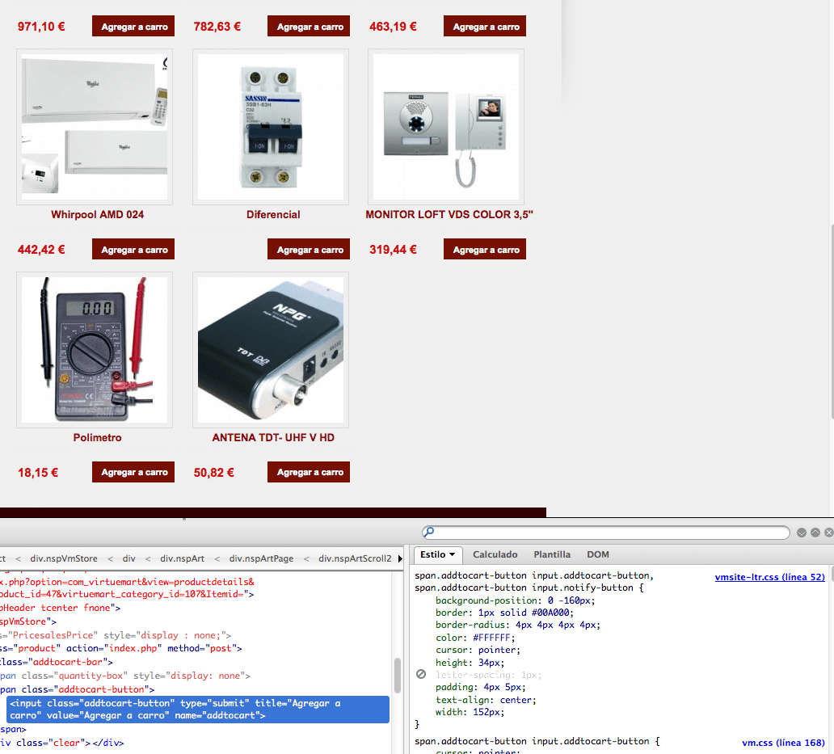Open the Diferencial circuit breaker image
The height and width of the screenshot is (754, 834).
271,127
